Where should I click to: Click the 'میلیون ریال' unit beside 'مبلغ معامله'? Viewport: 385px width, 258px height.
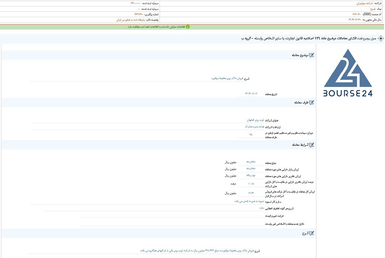coord(230,162)
